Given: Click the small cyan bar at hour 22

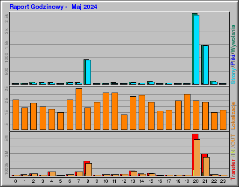Looking at the screenshot, I should point(215,83).
